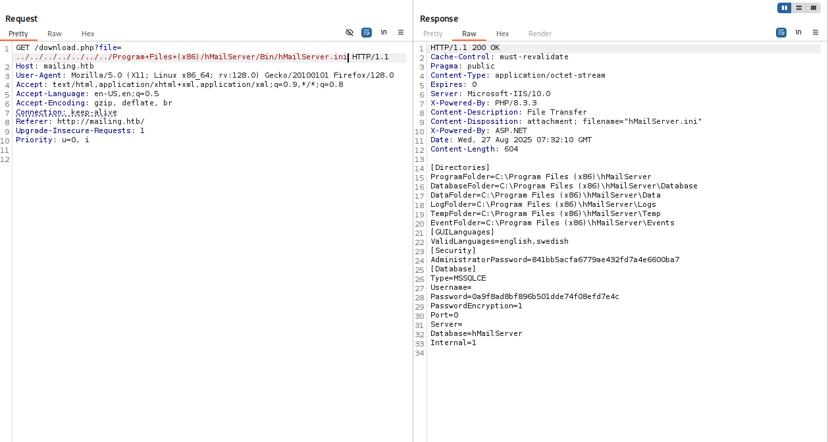Click the 'ValidLanguages=english,swedish' line

tap(500, 241)
